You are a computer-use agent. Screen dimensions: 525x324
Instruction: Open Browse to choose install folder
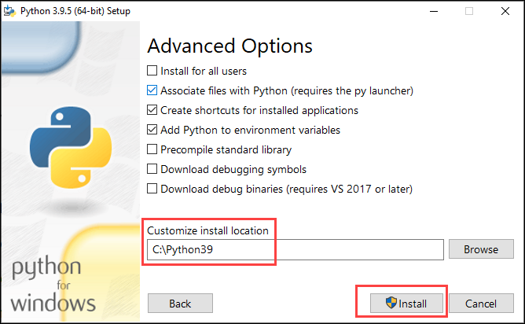[481, 249]
